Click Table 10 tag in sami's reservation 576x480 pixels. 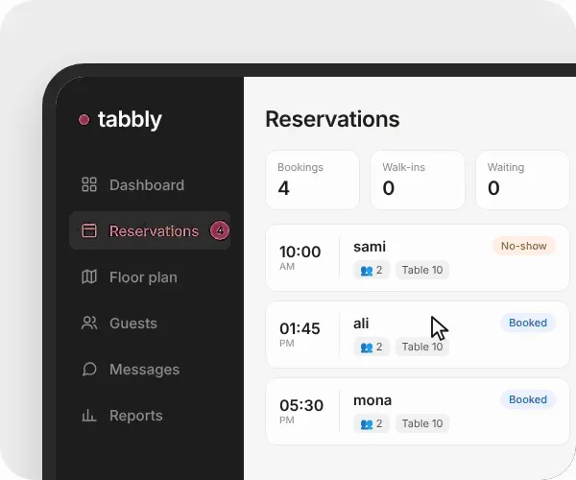pos(422,270)
